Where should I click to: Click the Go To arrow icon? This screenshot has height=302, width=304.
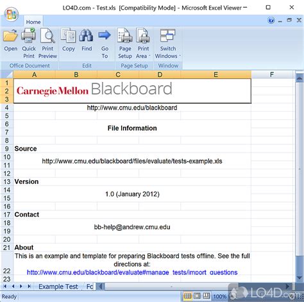click(x=105, y=35)
